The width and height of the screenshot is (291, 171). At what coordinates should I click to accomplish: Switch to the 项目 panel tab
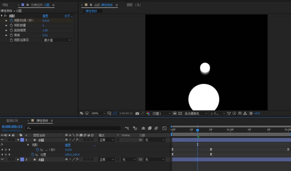tap(5, 5)
